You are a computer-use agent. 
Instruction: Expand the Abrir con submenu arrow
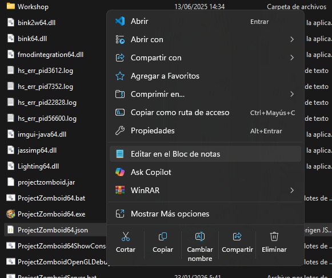(x=292, y=39)
